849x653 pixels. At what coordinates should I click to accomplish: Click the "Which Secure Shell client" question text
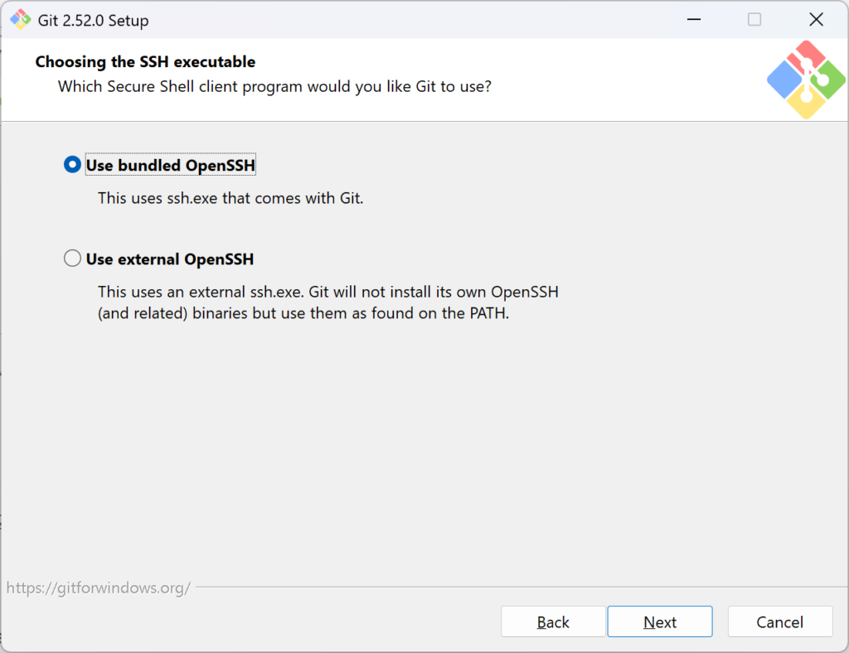click(x=274, y=86)
